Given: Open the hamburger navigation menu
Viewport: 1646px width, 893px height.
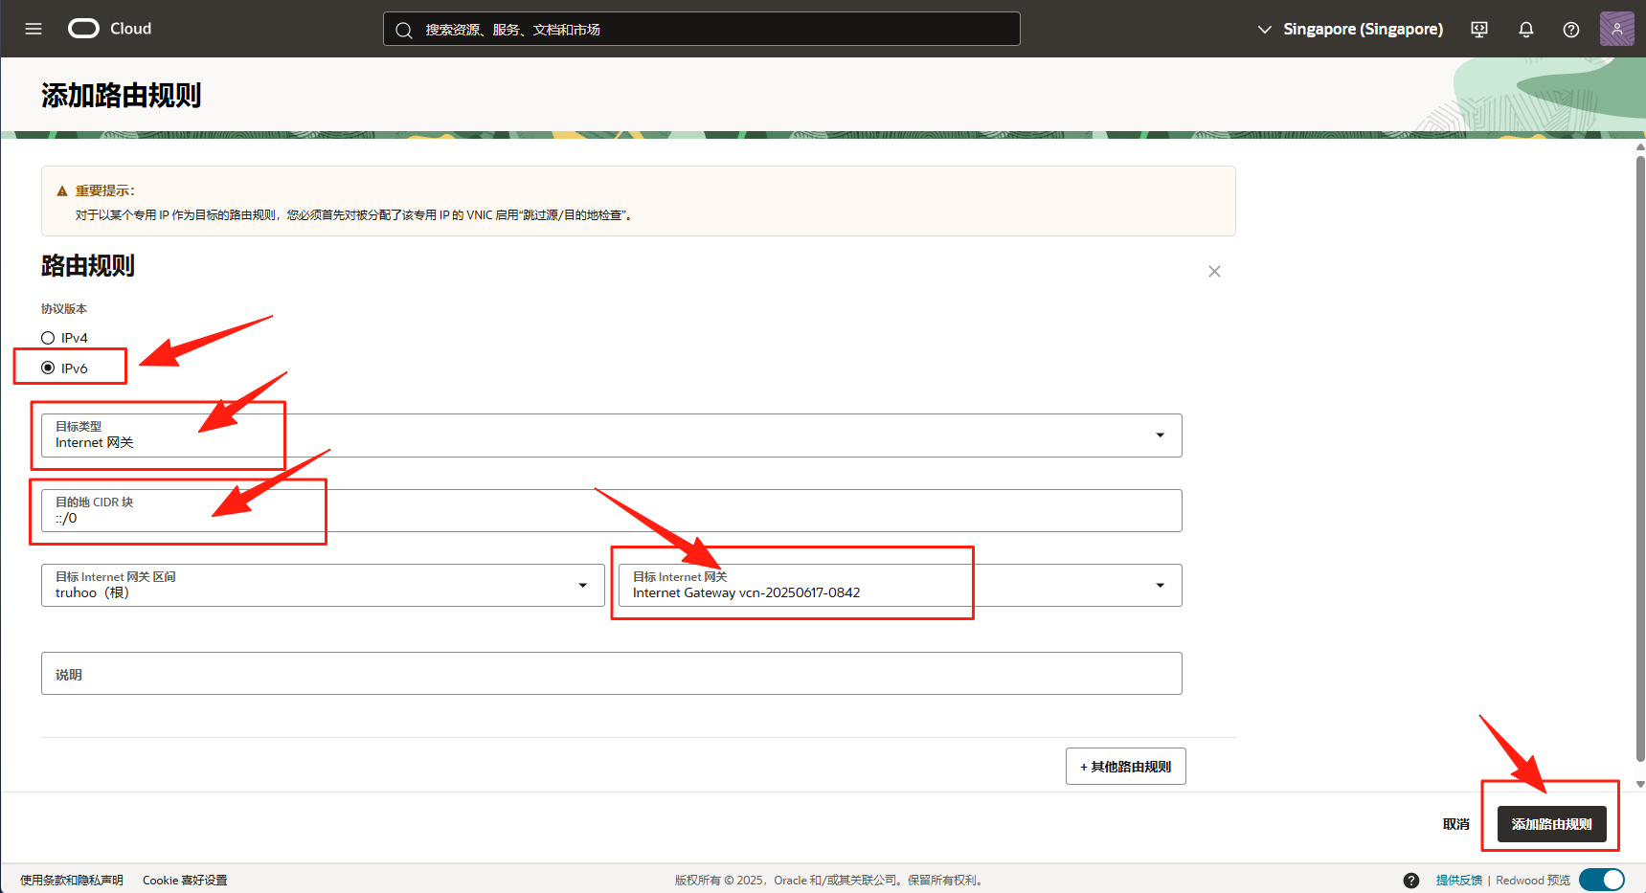Looking at the screenshot, I should click(x=34, y=29).
